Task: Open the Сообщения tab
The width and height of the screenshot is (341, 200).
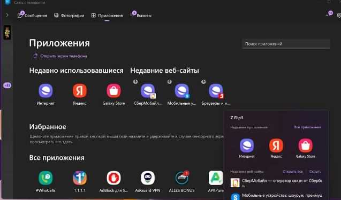Action: [x=32, y=16]
